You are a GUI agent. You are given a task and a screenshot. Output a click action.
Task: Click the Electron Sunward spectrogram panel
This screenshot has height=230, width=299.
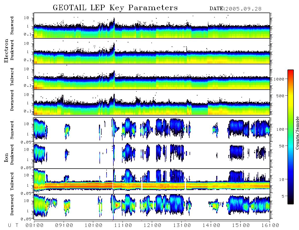pyautogui.click(x=152, y=26)
